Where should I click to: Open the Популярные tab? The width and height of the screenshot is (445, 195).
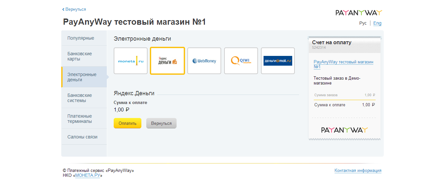coord(81,38)
